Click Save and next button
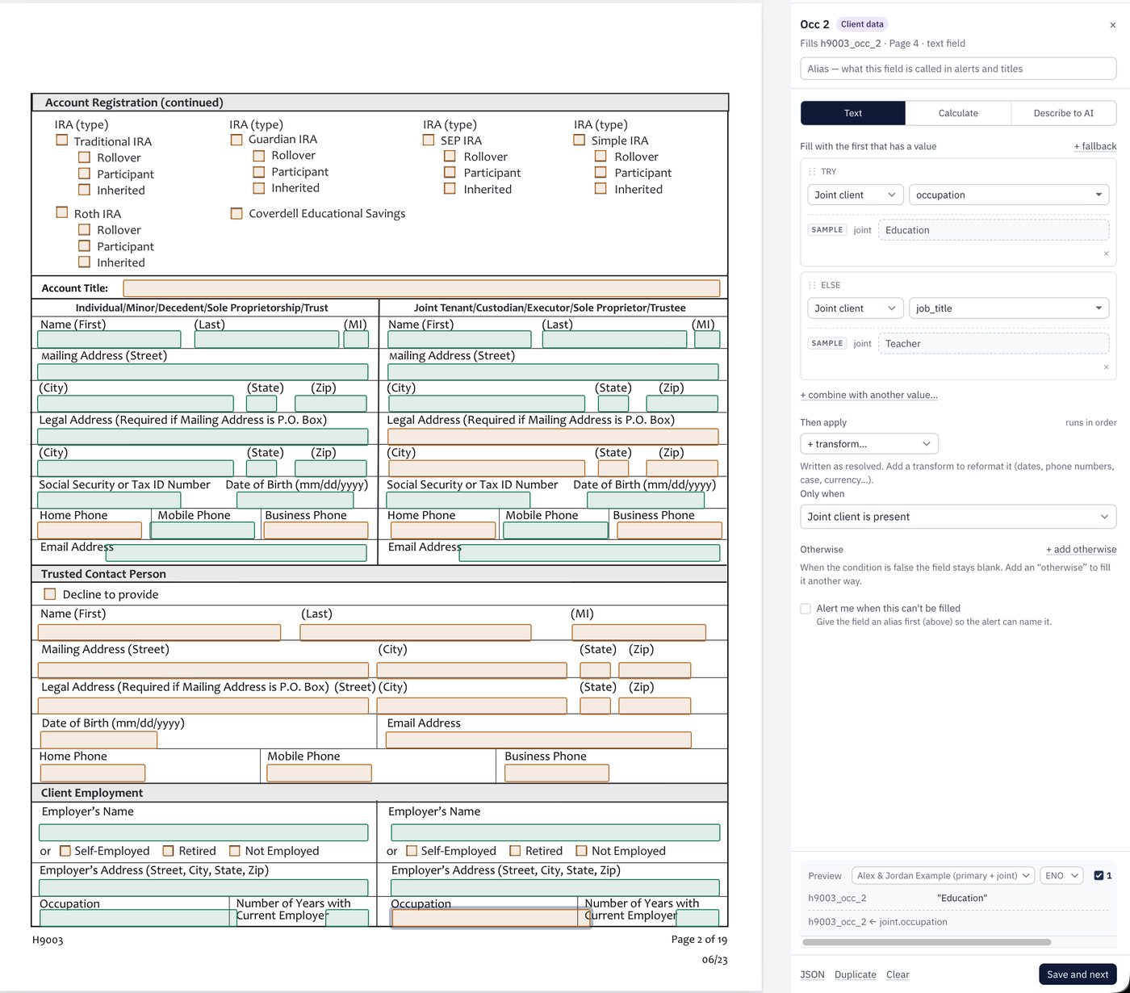The width and height of the screenshot is (1130, 993). (x=1078, y=974)
